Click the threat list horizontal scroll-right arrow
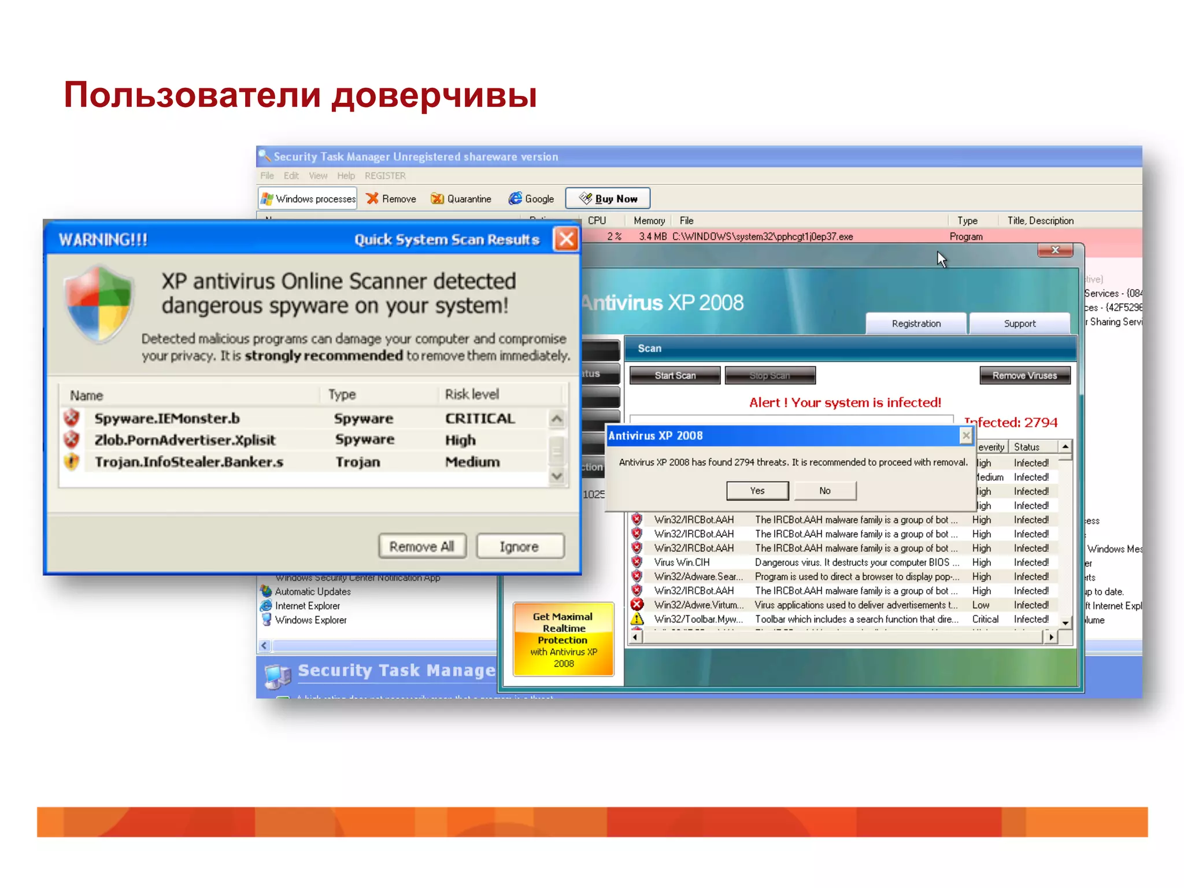Screen dimensions: 1184x888 click(x=1052, y=637)
